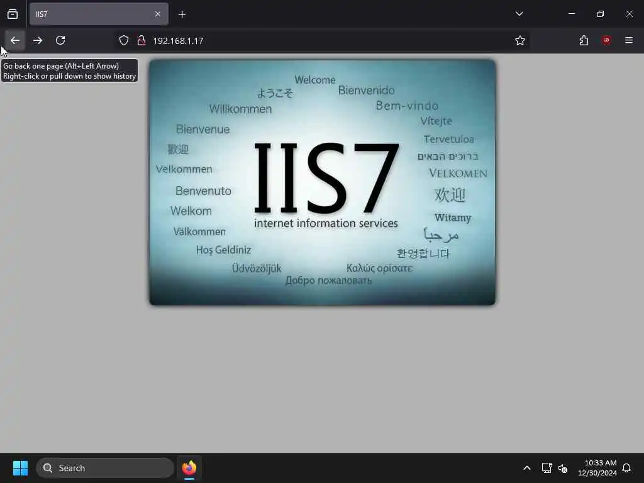Restore down the Firefox window
This screenshot has width=644, height=483.
coord(601,14)
